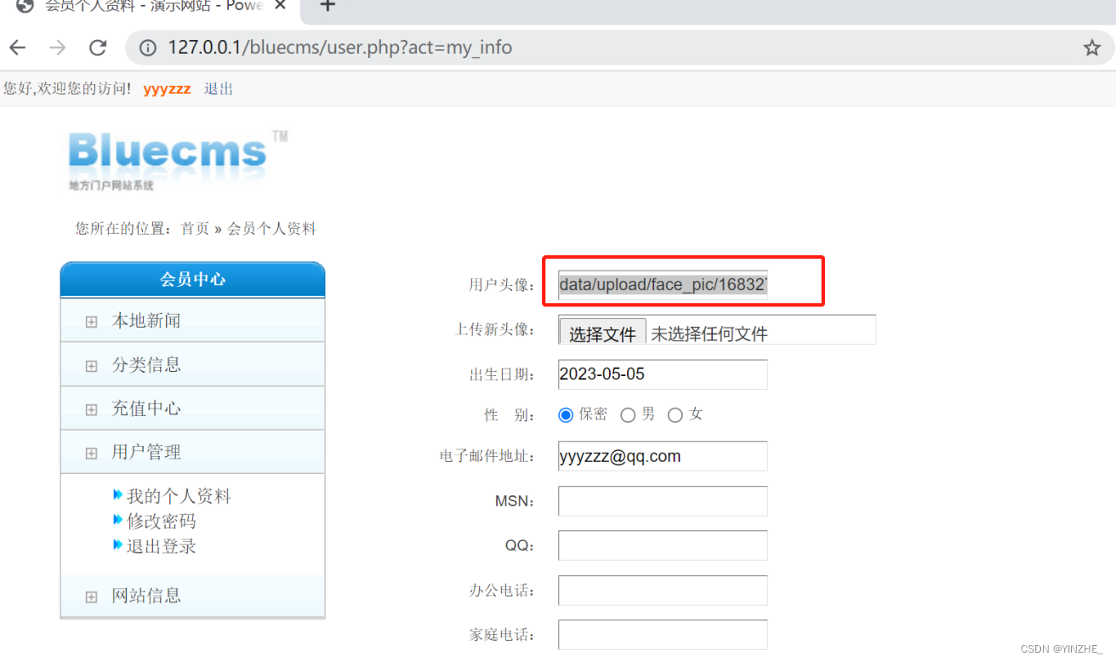Bookmark this page with the star icon
1116x662 pixels.
[1092, 48]
